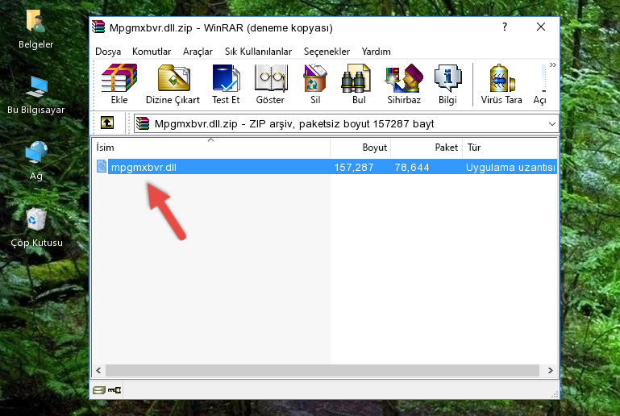
Task: Close the WinRAR window
Action: click(x=541, y=27)
